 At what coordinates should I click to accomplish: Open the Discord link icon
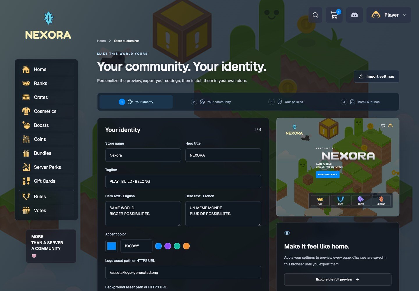pos(354,15)
